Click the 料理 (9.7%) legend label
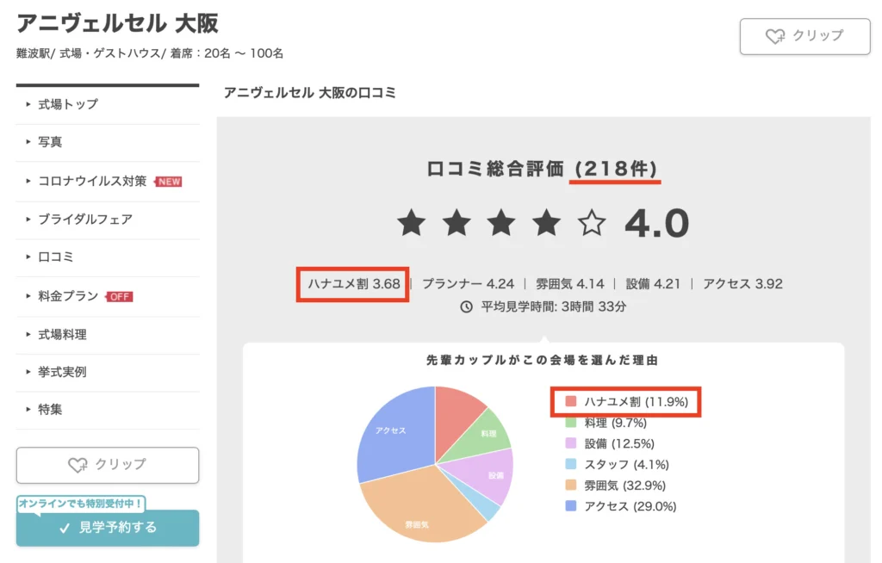Image resolution: width=882 pixels, height=563 pixels. tap(615, 423)
